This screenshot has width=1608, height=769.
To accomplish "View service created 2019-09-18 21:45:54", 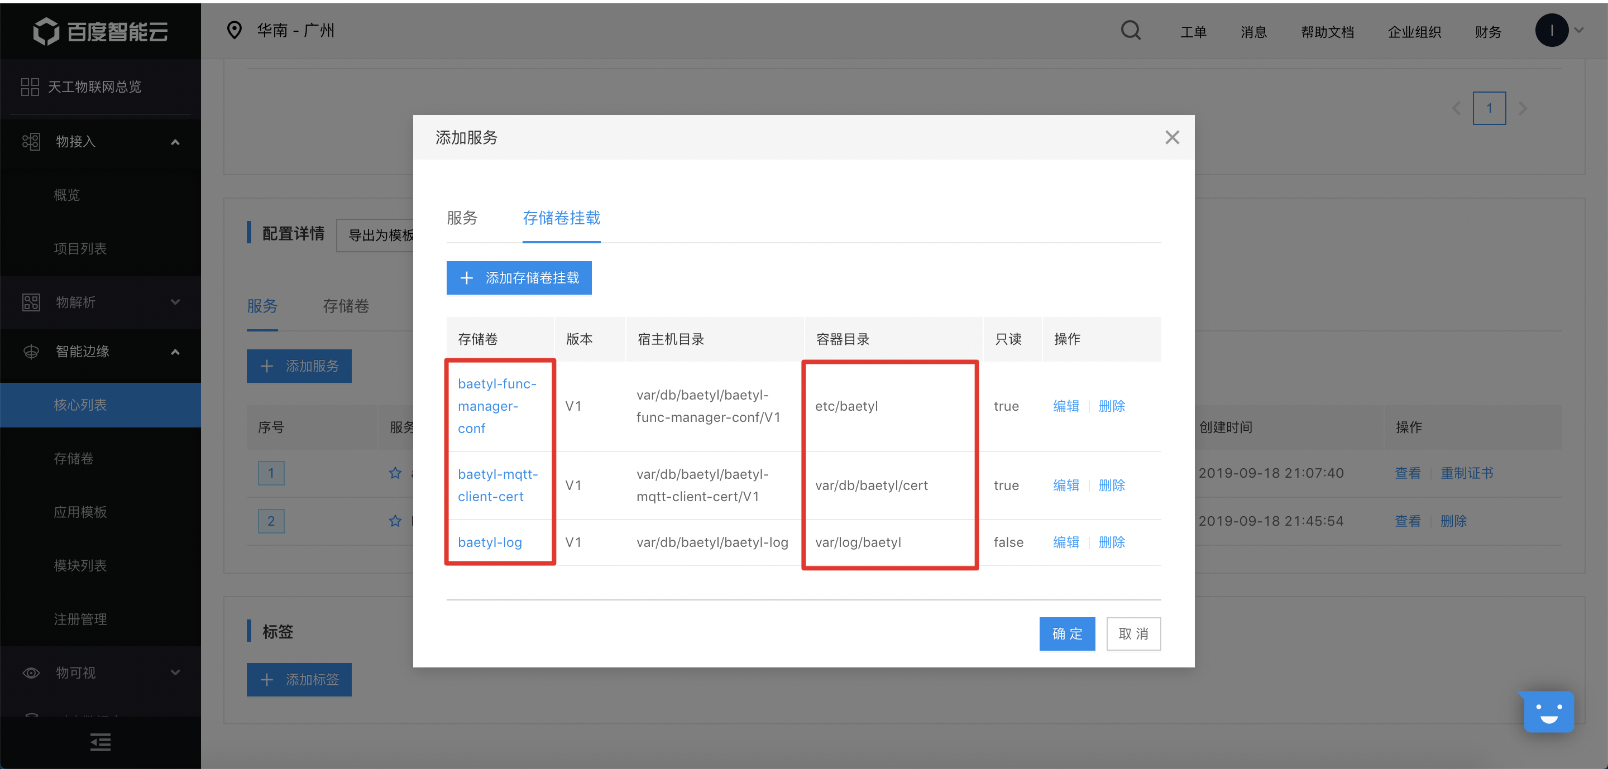I will click(x=1408, y=521).
